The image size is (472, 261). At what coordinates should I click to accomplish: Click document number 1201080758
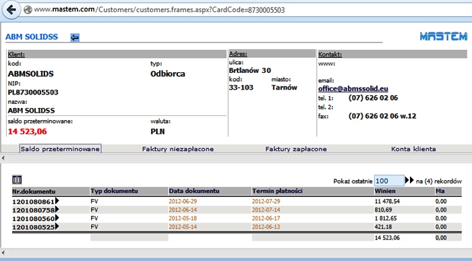coord(34,210)
